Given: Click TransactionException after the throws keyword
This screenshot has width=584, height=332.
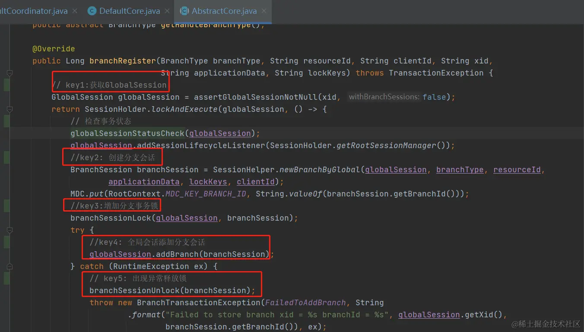Looking at the screenshot, I should tap(436, 73).
